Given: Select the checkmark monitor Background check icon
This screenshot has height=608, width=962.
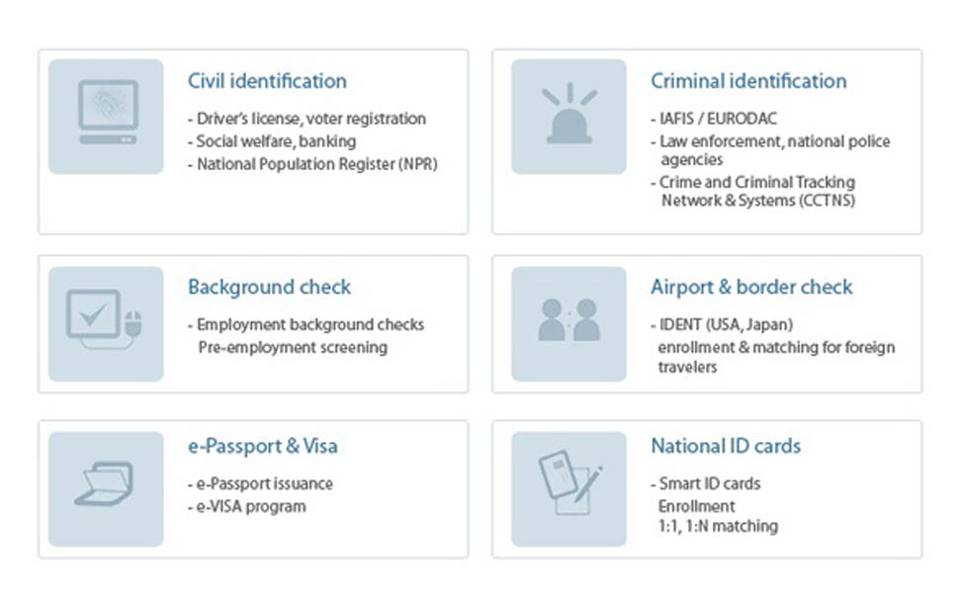Looking at the screenshot, I should tap(106, 324).
